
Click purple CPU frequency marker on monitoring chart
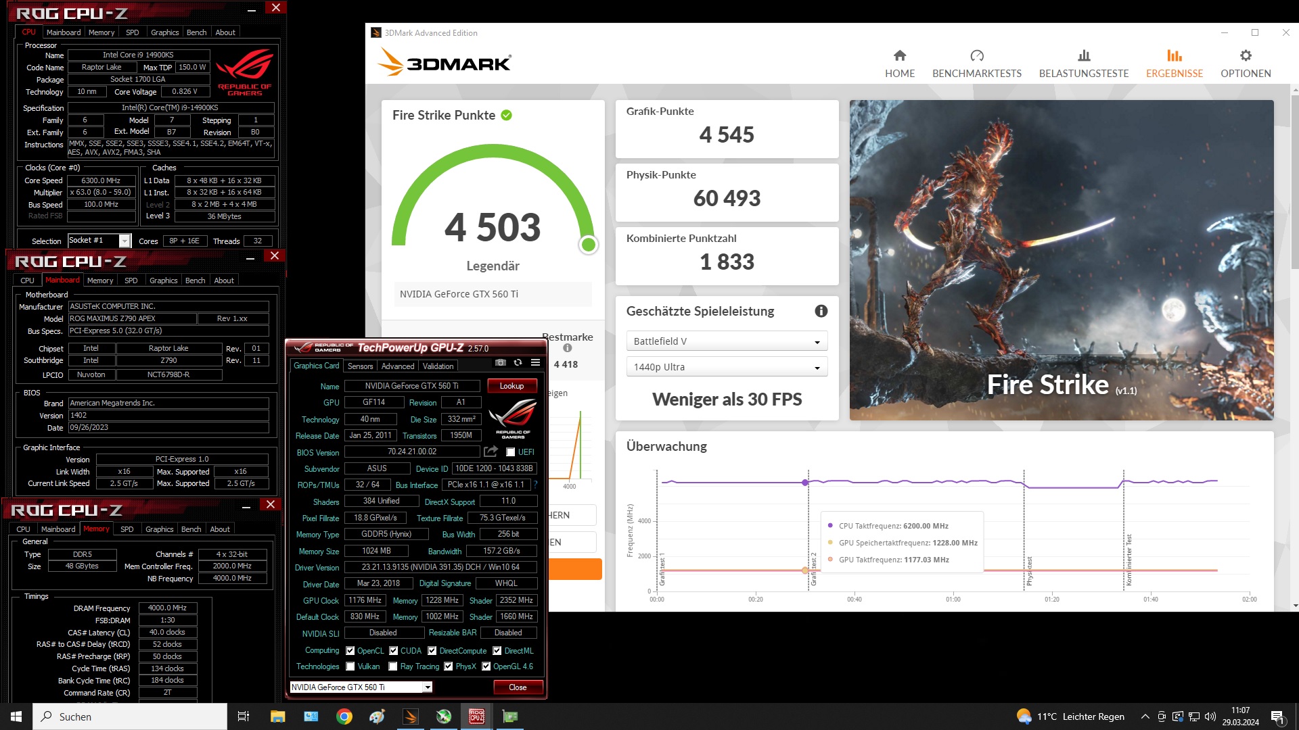click(805, 483)
